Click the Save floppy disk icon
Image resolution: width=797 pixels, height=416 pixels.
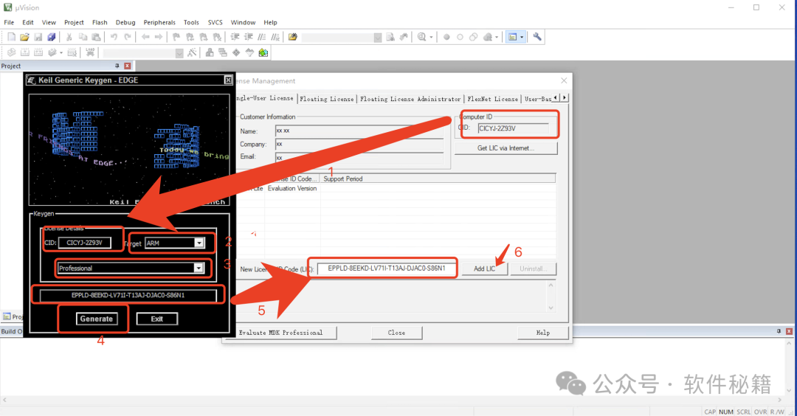[x=38, y=37]
